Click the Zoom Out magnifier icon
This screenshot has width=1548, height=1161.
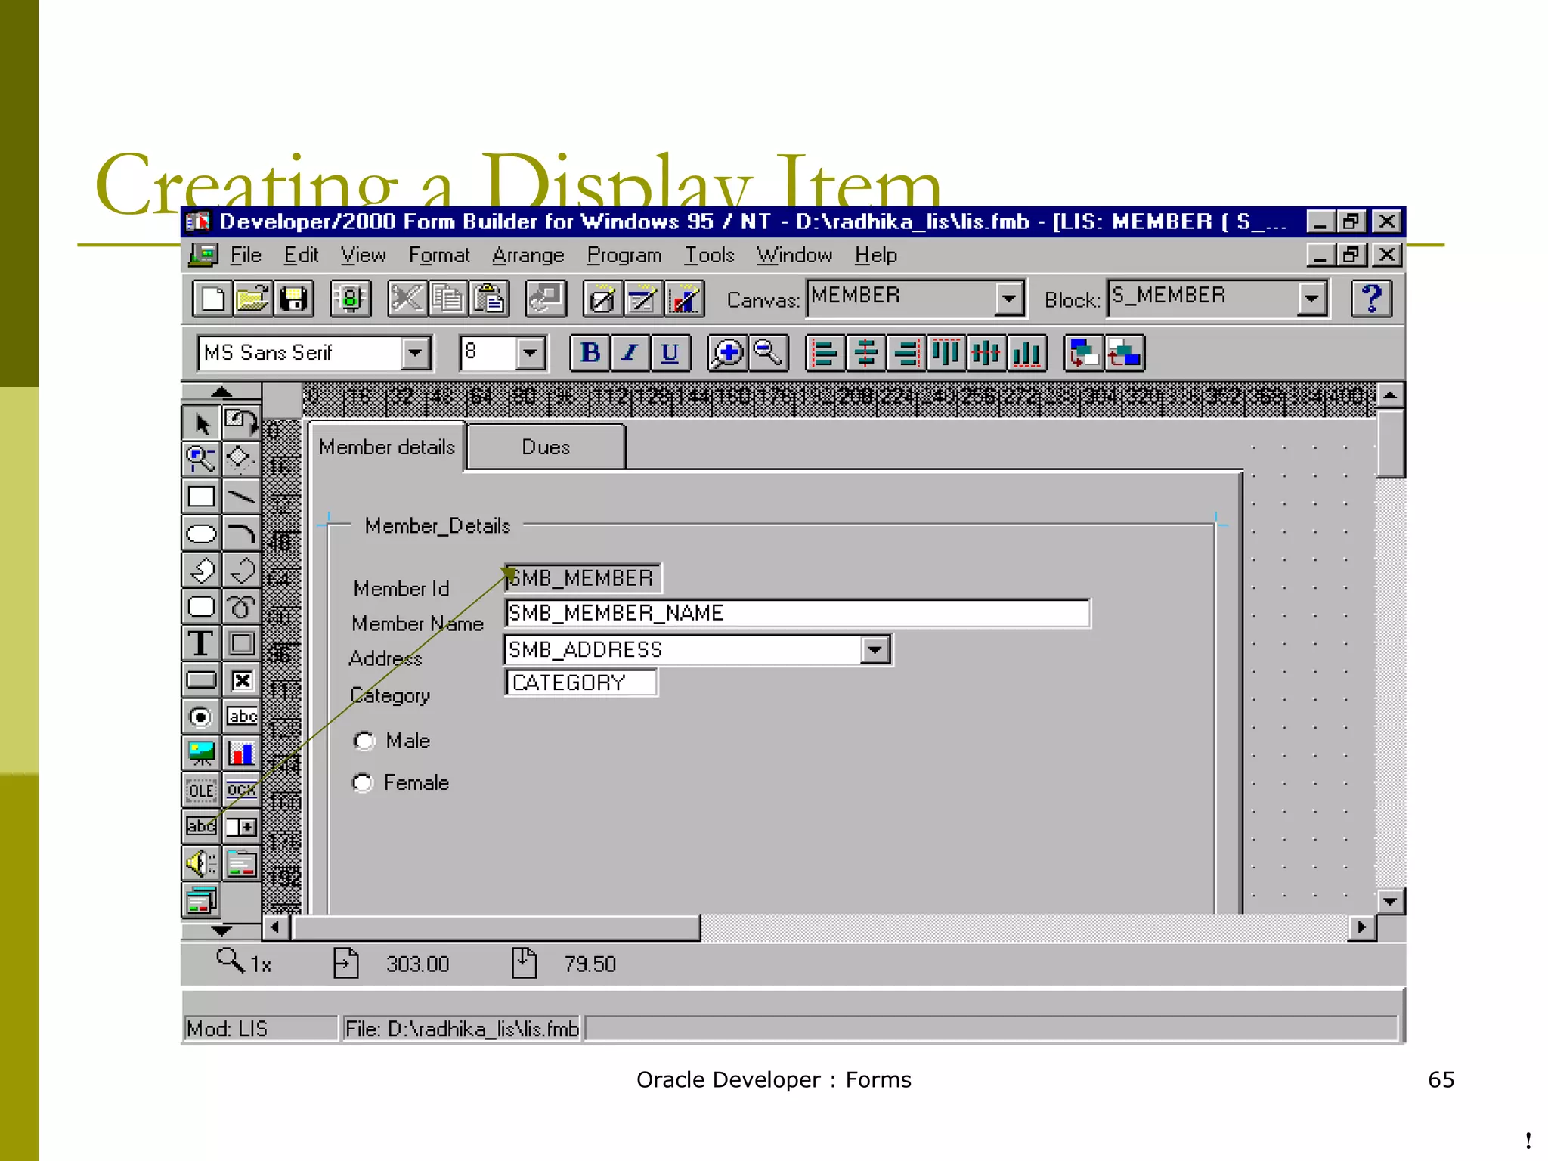tap(768, 353)
